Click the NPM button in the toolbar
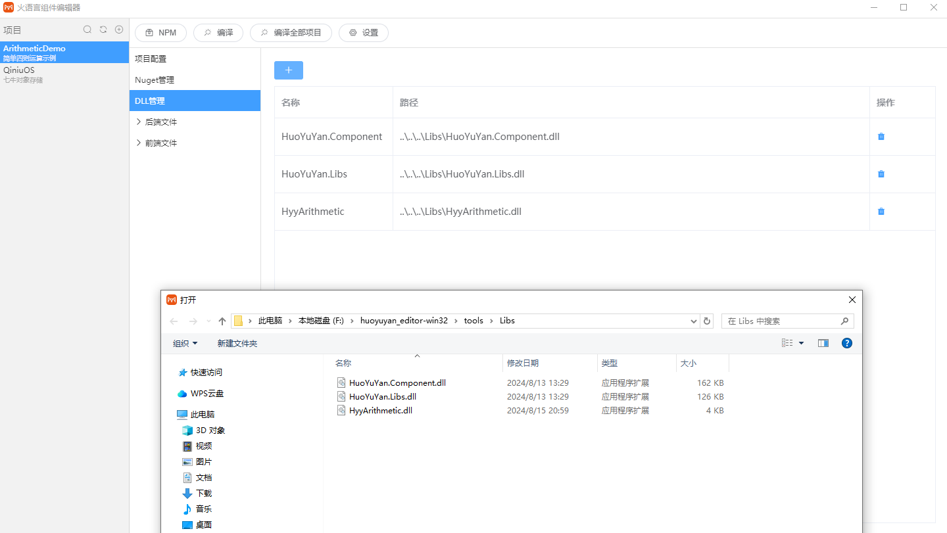The height and width of the screenshot is (533, 947). [x=160, y=32]
